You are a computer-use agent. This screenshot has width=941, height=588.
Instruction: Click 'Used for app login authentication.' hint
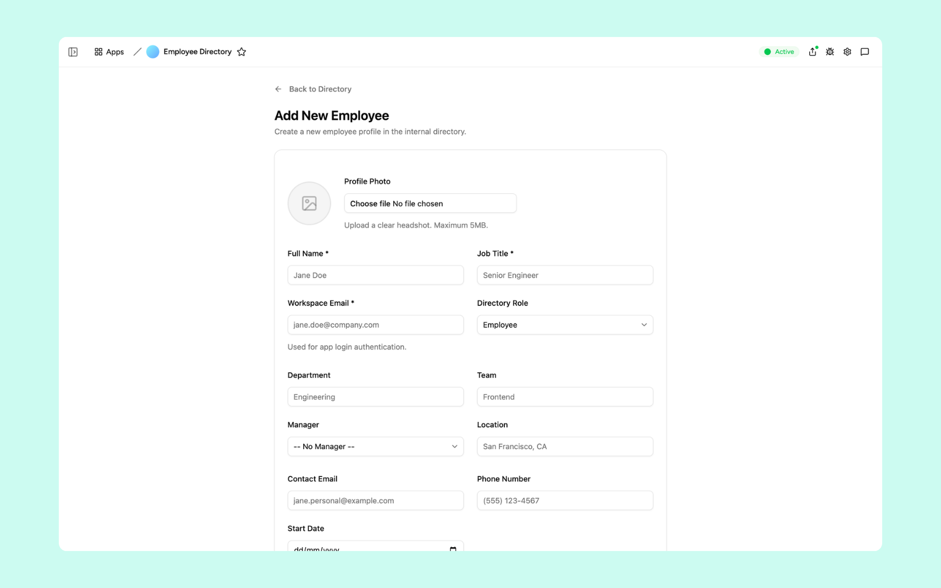pyautogui.click(x=347, y=347)
